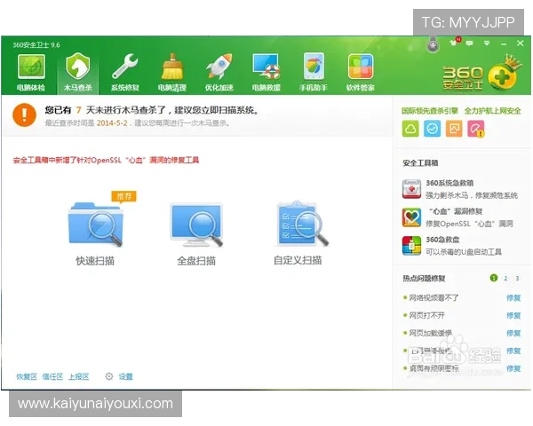Open the title bar feedback message icon

[469, 43]
